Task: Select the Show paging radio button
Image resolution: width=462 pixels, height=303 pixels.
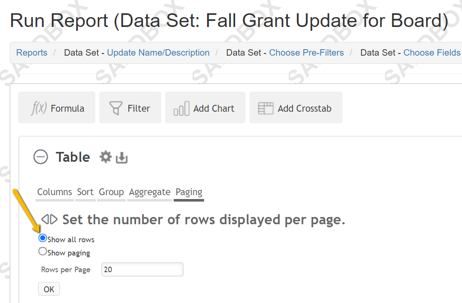Action: click(43, 251)
